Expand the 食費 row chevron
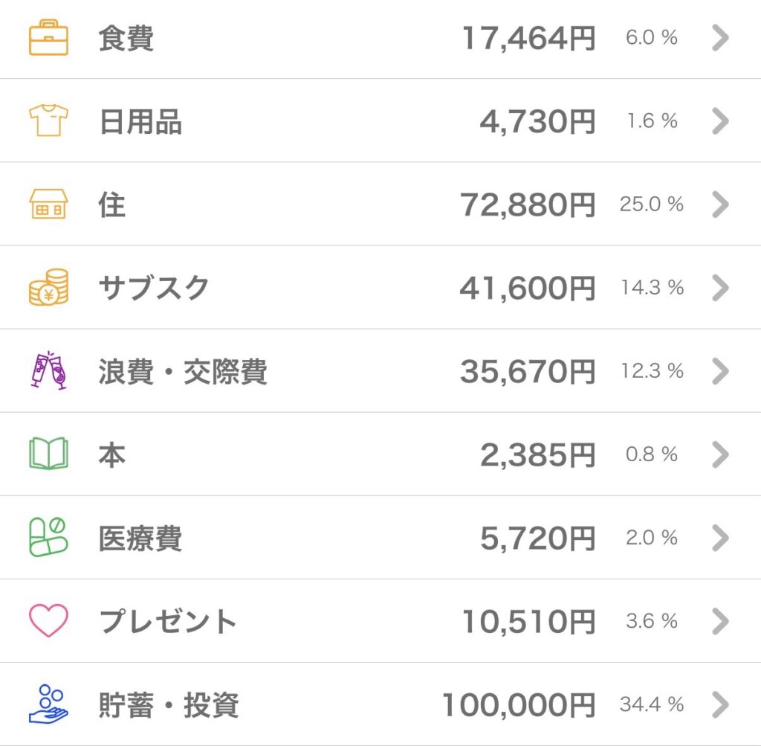761x746 pixels. coord(719,38)
